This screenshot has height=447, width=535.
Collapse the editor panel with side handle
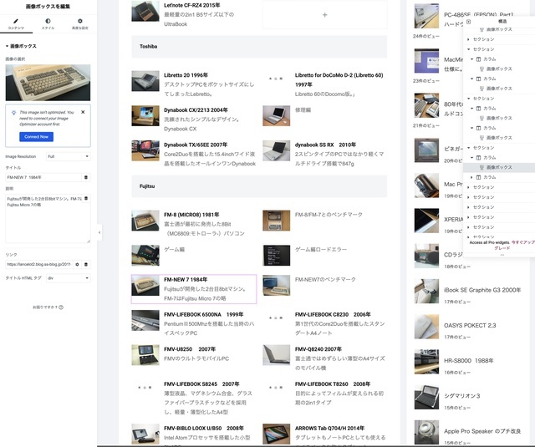[99, 232]
